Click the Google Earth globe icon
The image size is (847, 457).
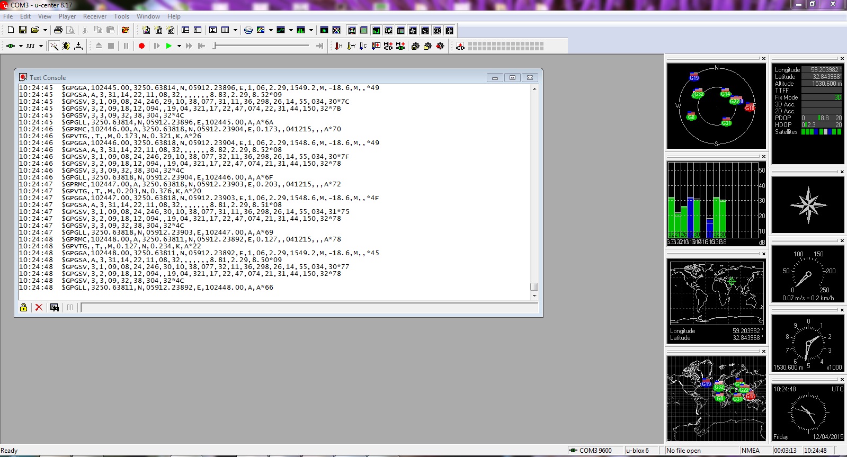(x=248, y=30)
